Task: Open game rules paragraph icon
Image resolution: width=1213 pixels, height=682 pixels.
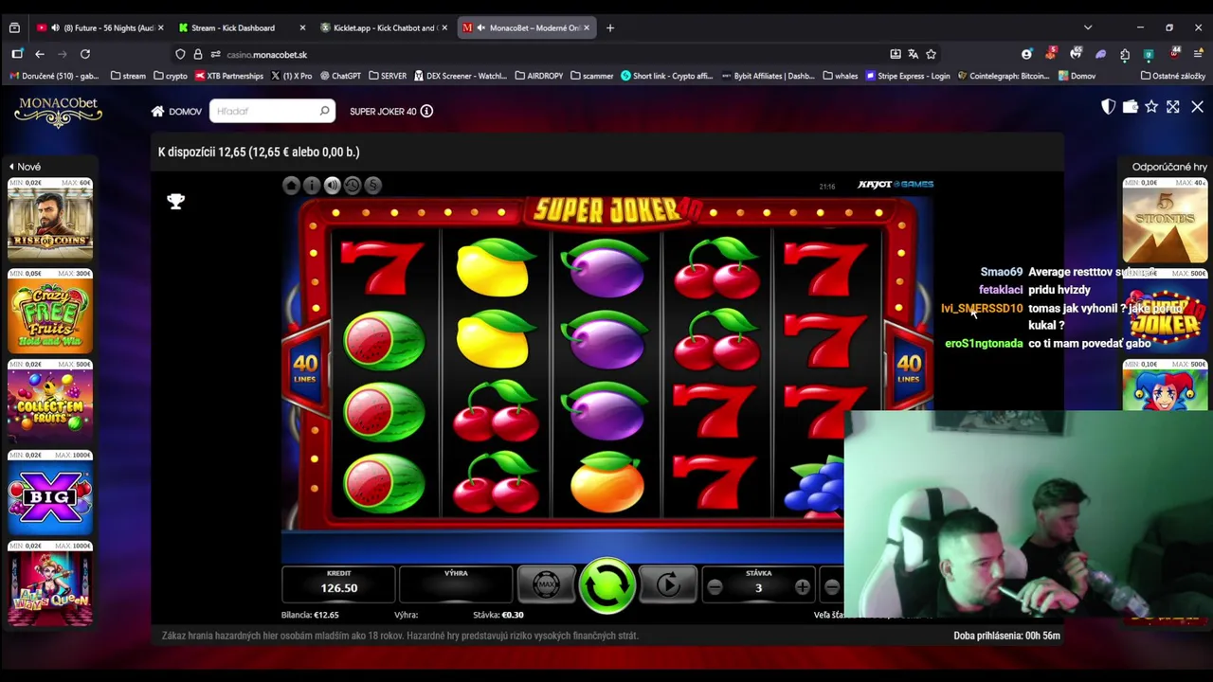Action: pos(372,186)
